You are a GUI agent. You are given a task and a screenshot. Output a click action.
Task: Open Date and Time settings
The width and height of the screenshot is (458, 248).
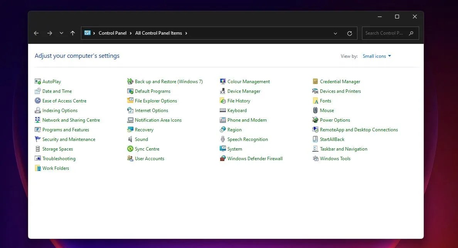pyautogui.click(x=57, y=91)
